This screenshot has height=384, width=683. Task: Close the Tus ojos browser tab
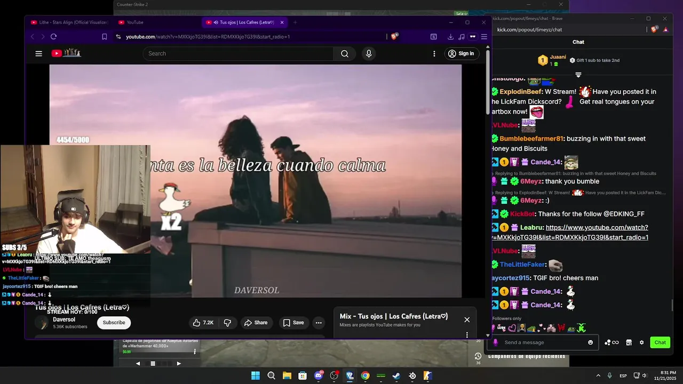pyautogui.click(x=282, y=22)
